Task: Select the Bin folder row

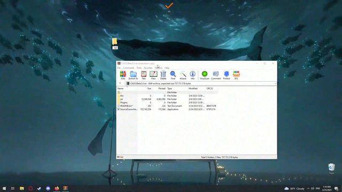Action: 167,96
